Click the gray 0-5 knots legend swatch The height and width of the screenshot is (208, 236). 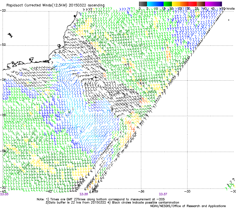click(x=143, y=4)
